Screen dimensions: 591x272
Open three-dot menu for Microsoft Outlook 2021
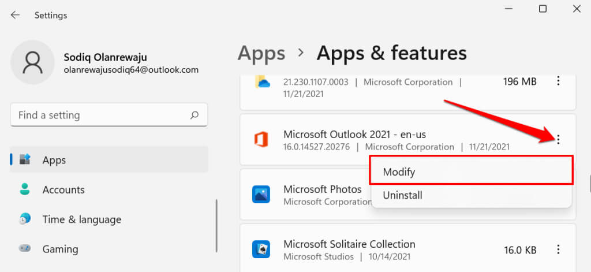[558, 139]
